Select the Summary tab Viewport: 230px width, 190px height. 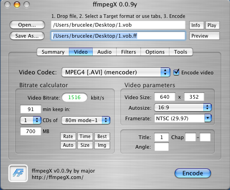(x=53, y=52)
